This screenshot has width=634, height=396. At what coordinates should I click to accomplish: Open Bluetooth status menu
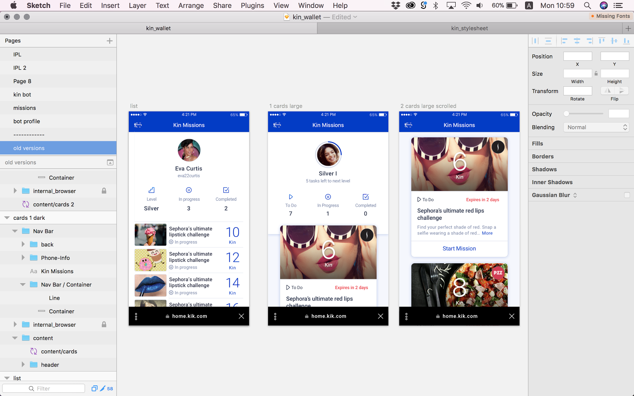[x=436, y=6]
